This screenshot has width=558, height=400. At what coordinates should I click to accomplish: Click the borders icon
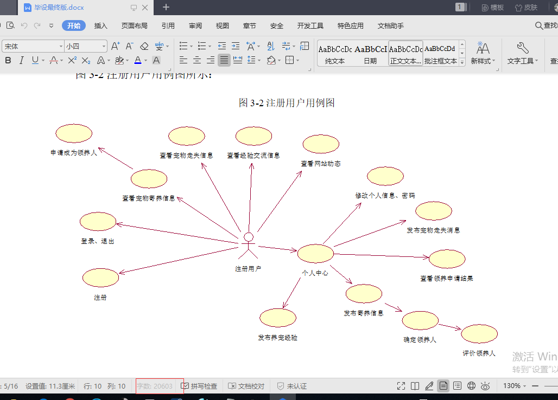click(x=290, y=60)
